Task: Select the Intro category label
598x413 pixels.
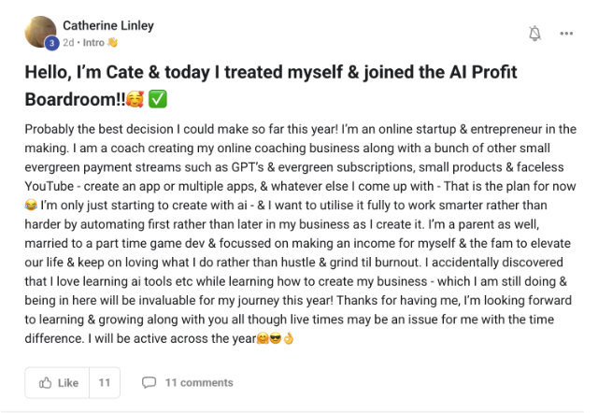Action: (93, 42)
